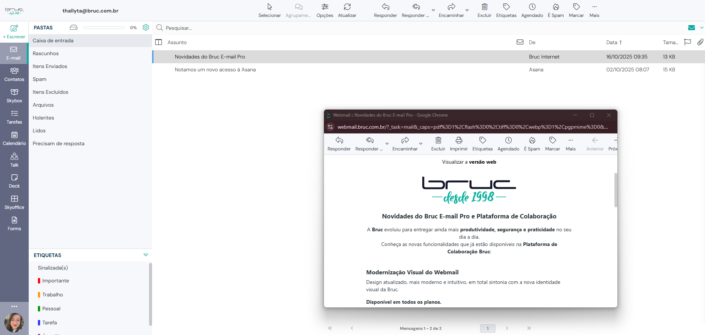This screenshot has height=335, width=705.
Task: Open Skybox from the sidebar
Action: coord(14,96)
